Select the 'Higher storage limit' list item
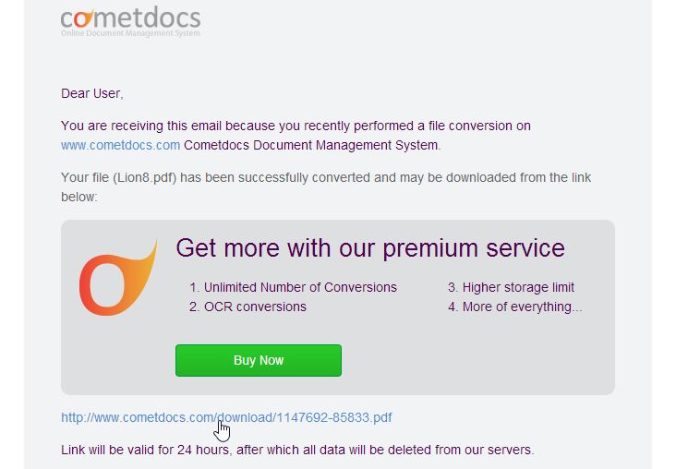 [x=512, y=287]
